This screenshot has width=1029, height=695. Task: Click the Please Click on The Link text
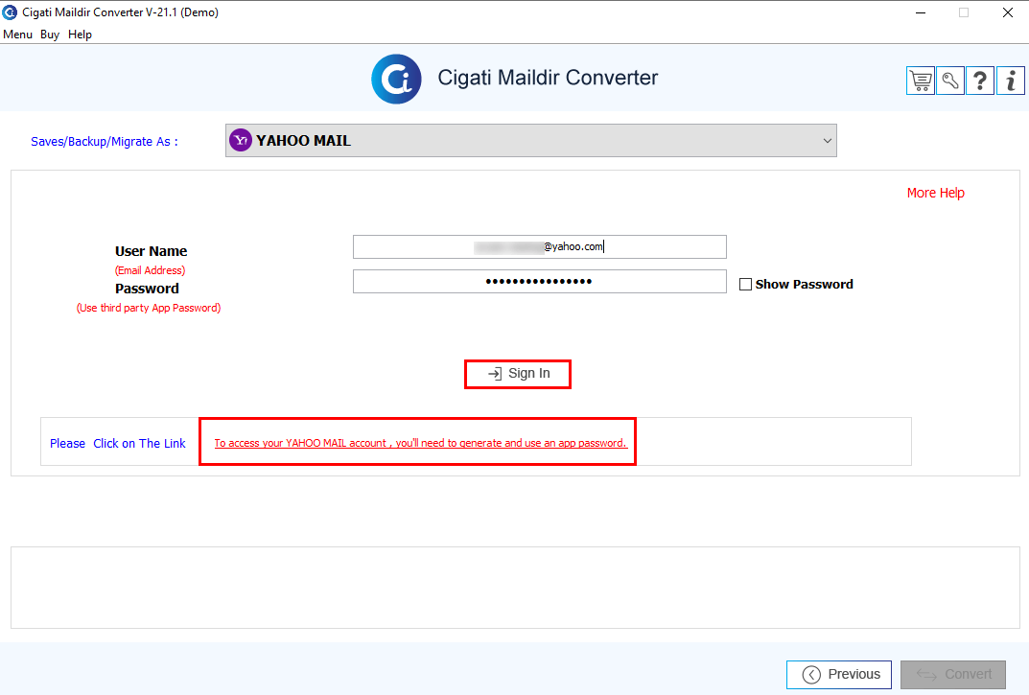click(118, 444)
